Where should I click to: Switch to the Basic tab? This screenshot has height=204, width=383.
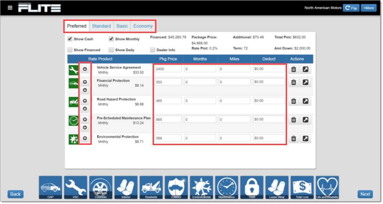click(122, 26)
